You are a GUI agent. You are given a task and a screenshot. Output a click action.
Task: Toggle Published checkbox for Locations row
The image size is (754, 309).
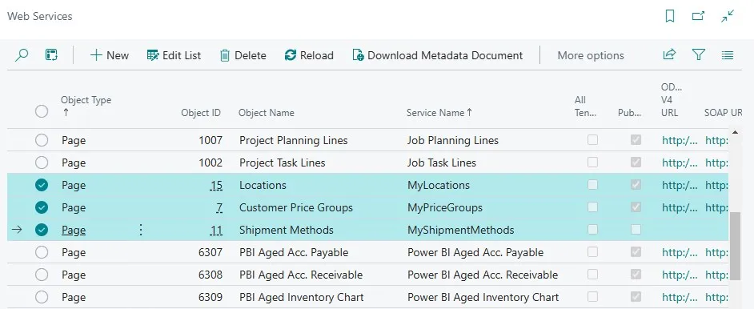point(636,185)
